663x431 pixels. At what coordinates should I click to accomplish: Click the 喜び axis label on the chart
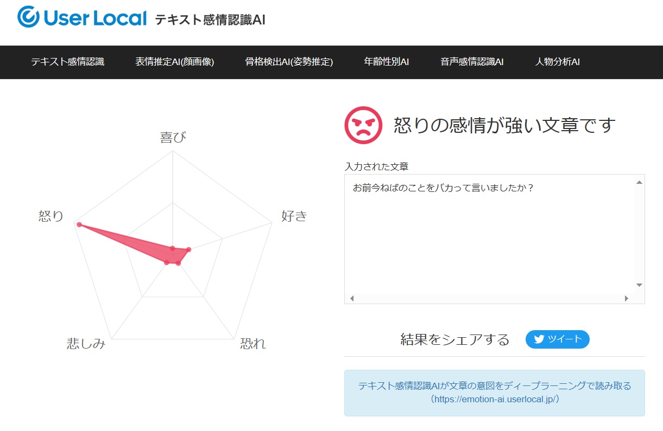pos(173,137)
